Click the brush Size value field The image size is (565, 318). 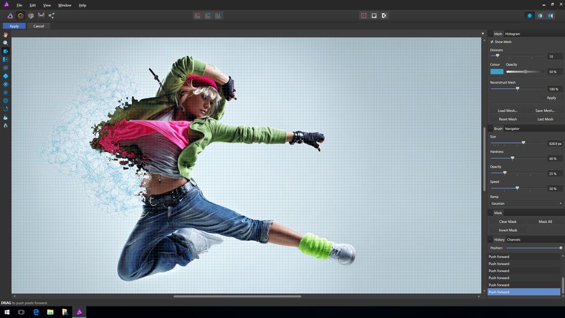click(554, 144)
